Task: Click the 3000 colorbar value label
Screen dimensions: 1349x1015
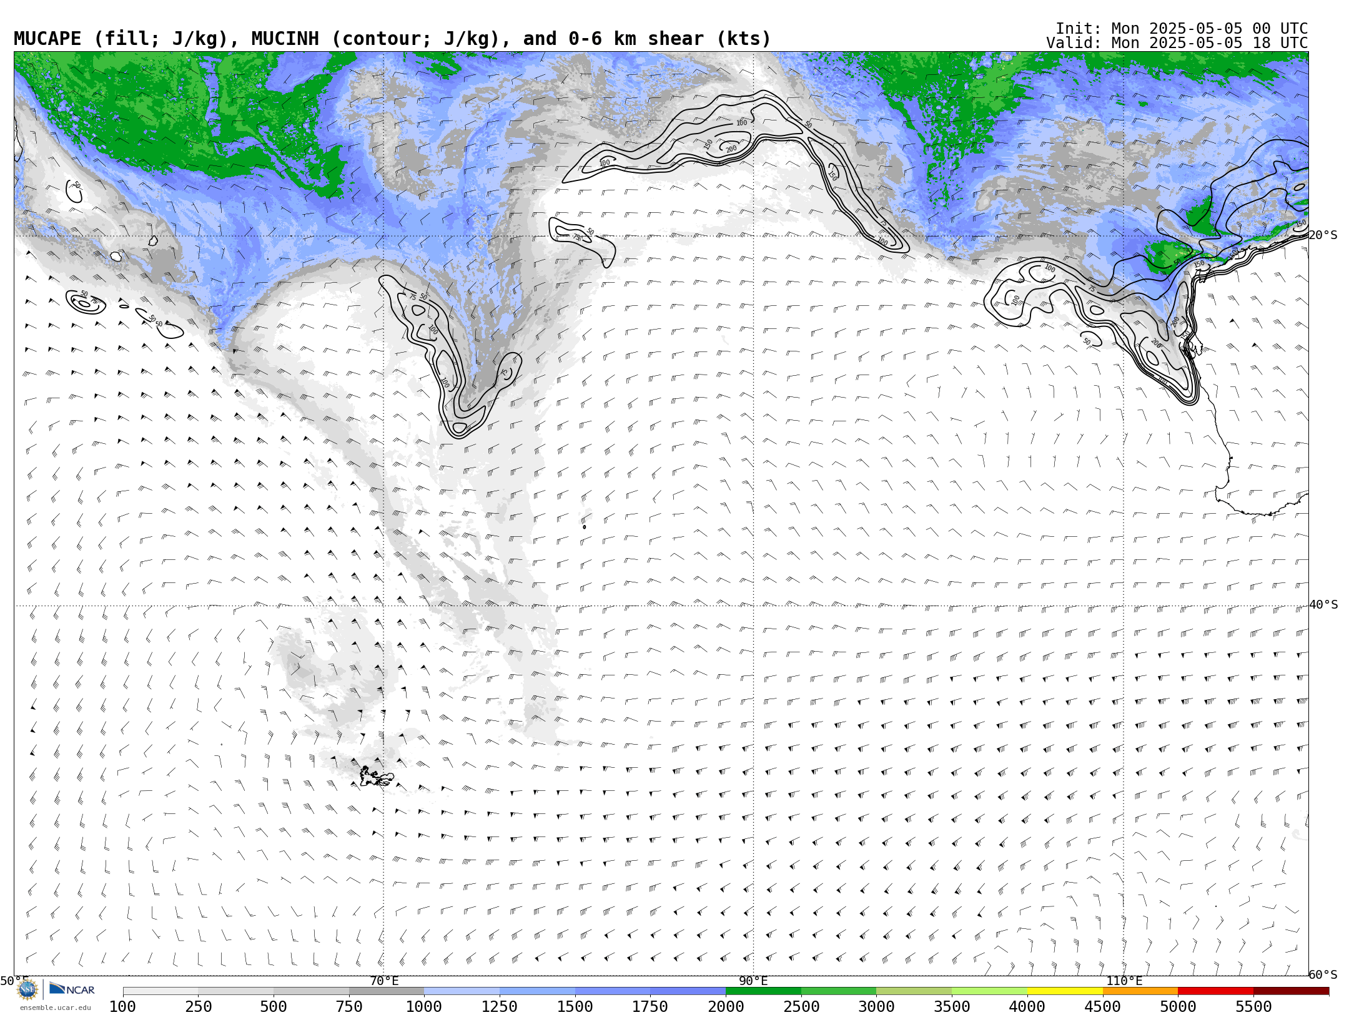Action: click(x=876, y=1006)
